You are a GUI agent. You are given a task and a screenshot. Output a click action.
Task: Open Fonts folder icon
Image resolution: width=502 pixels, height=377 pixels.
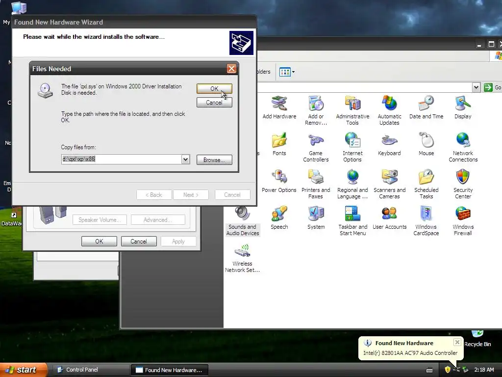pyautogui.click(x=279, y=144)
